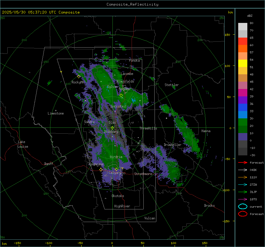Click the Okotoks city label
Image resolution: width=265 pixels, height=247 pixels.
118,196
